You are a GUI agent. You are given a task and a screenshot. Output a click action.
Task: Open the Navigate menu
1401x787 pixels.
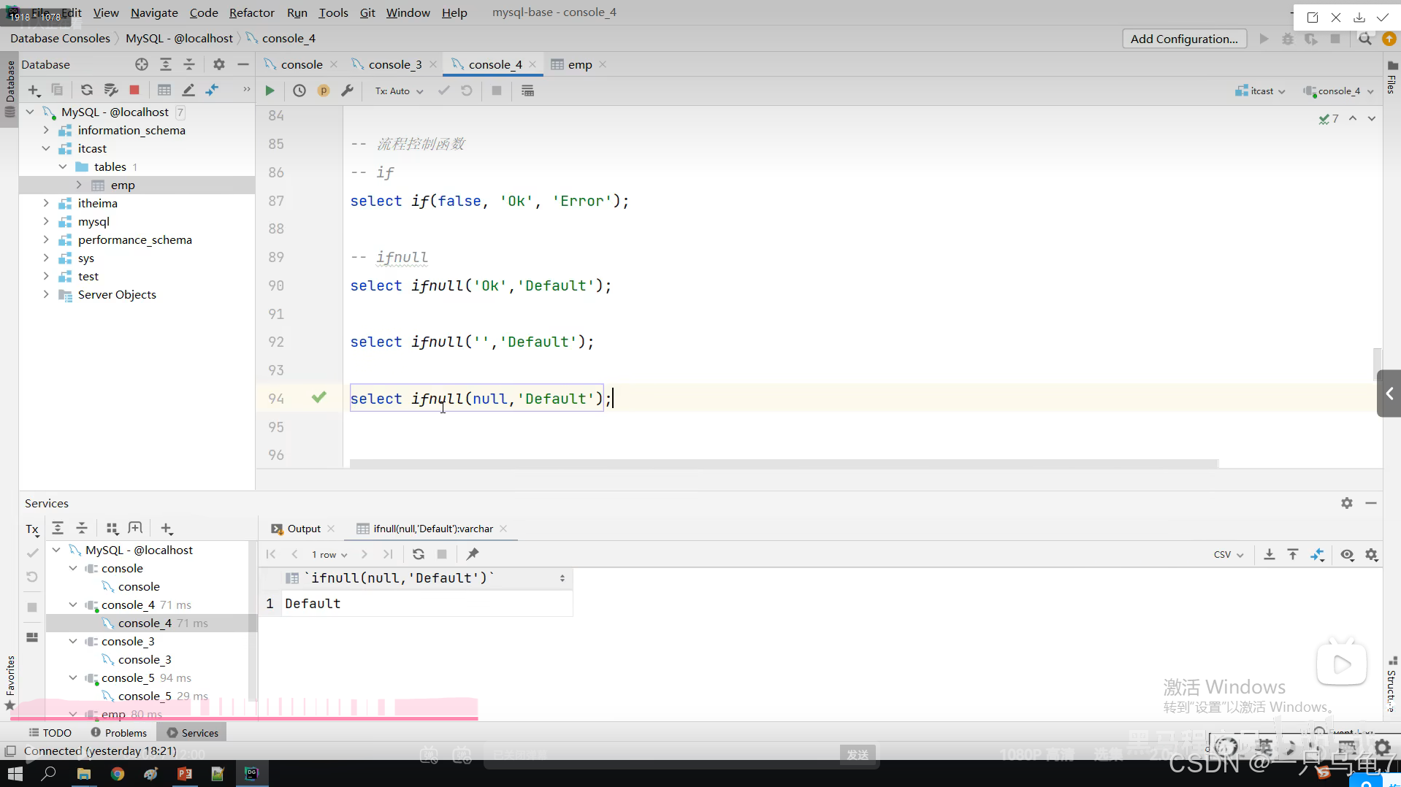154,12
